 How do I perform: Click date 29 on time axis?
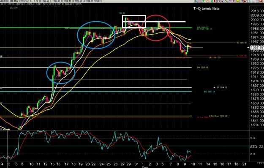point(128,164)
